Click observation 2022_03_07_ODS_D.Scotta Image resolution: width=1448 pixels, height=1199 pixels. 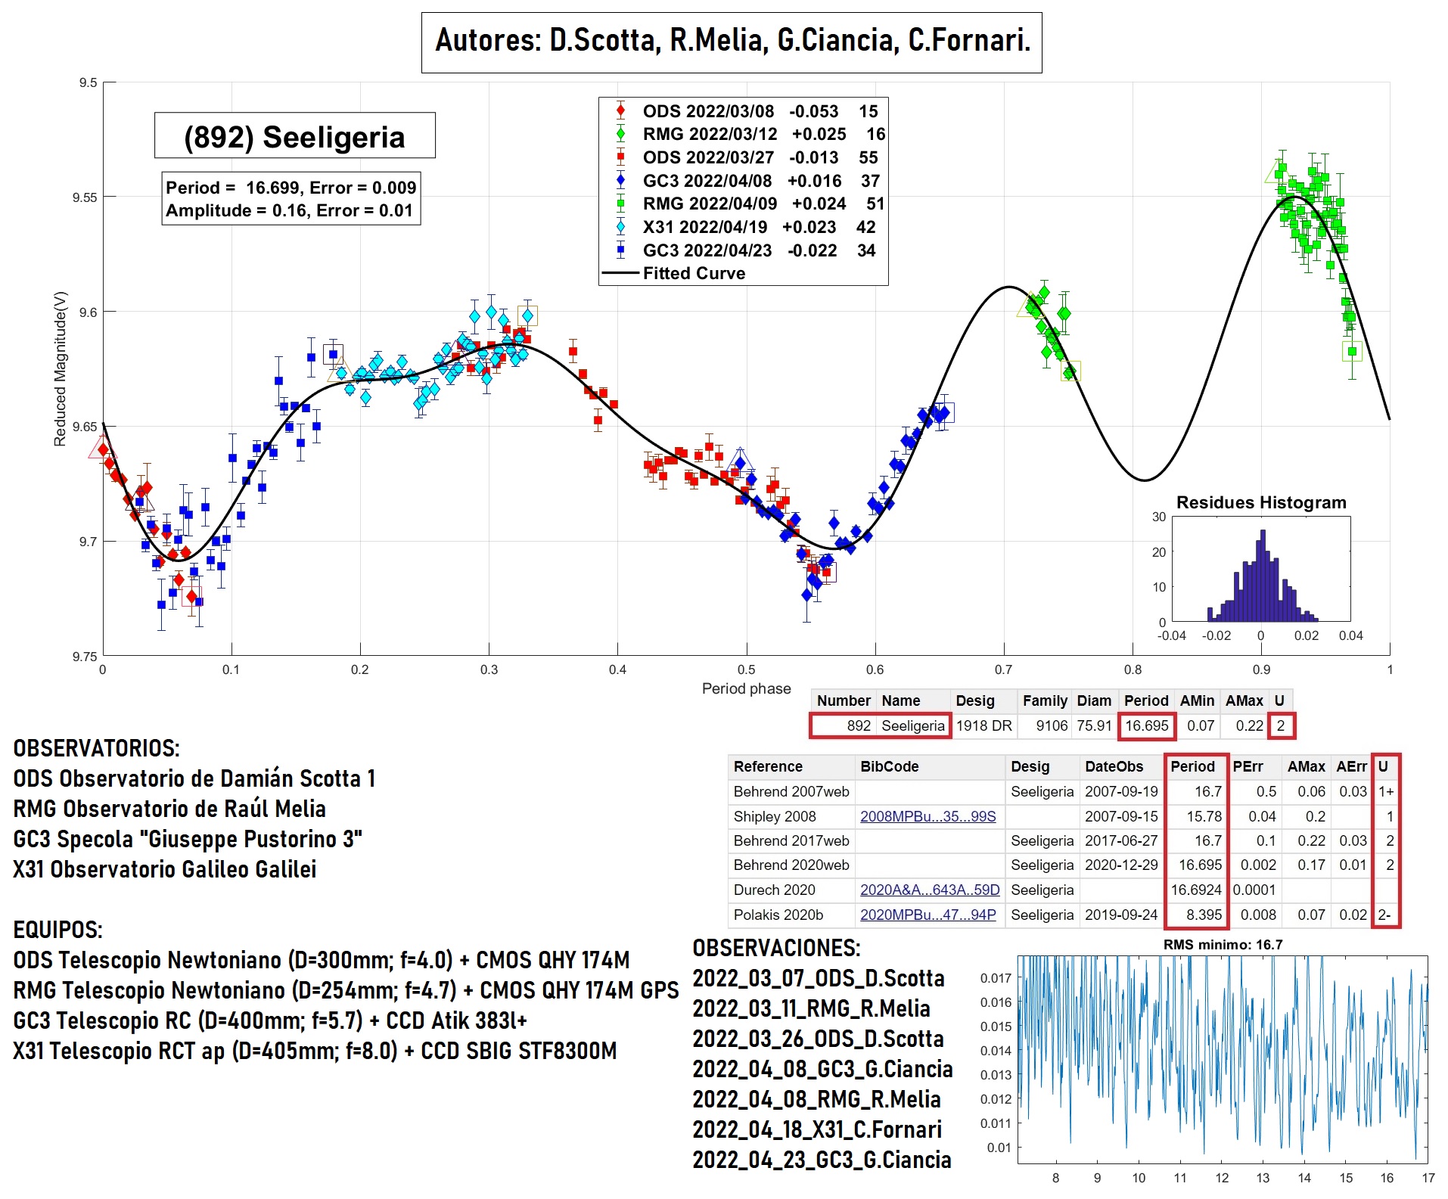pos(819,978)
